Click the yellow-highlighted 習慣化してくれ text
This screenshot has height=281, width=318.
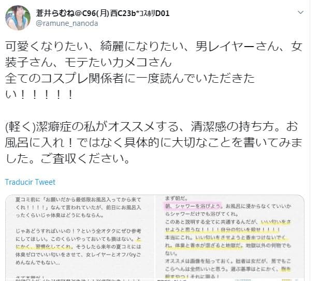[45, 247]
